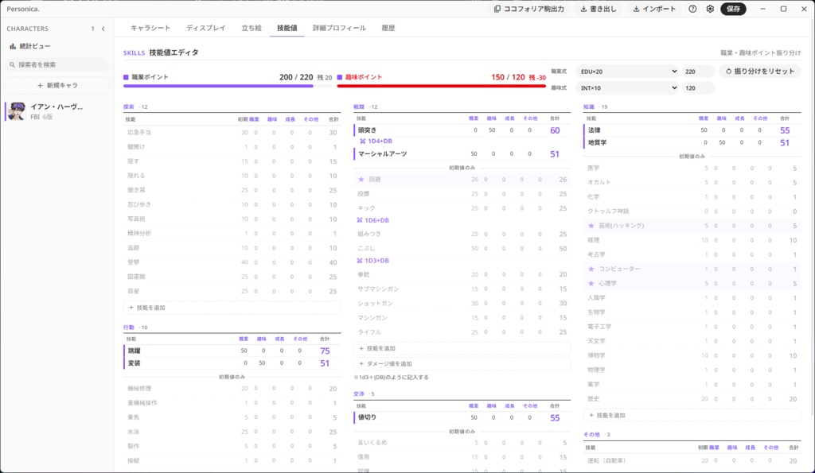Screen dimensions: 815x473
Task: Click the 1D6+DB damage entry
Action: coord(372,220)
